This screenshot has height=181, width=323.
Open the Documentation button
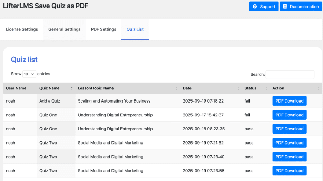(301, 7)
